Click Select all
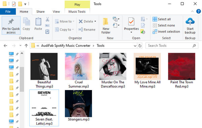The height and width of the screenshot is (128, 202). 162,19
